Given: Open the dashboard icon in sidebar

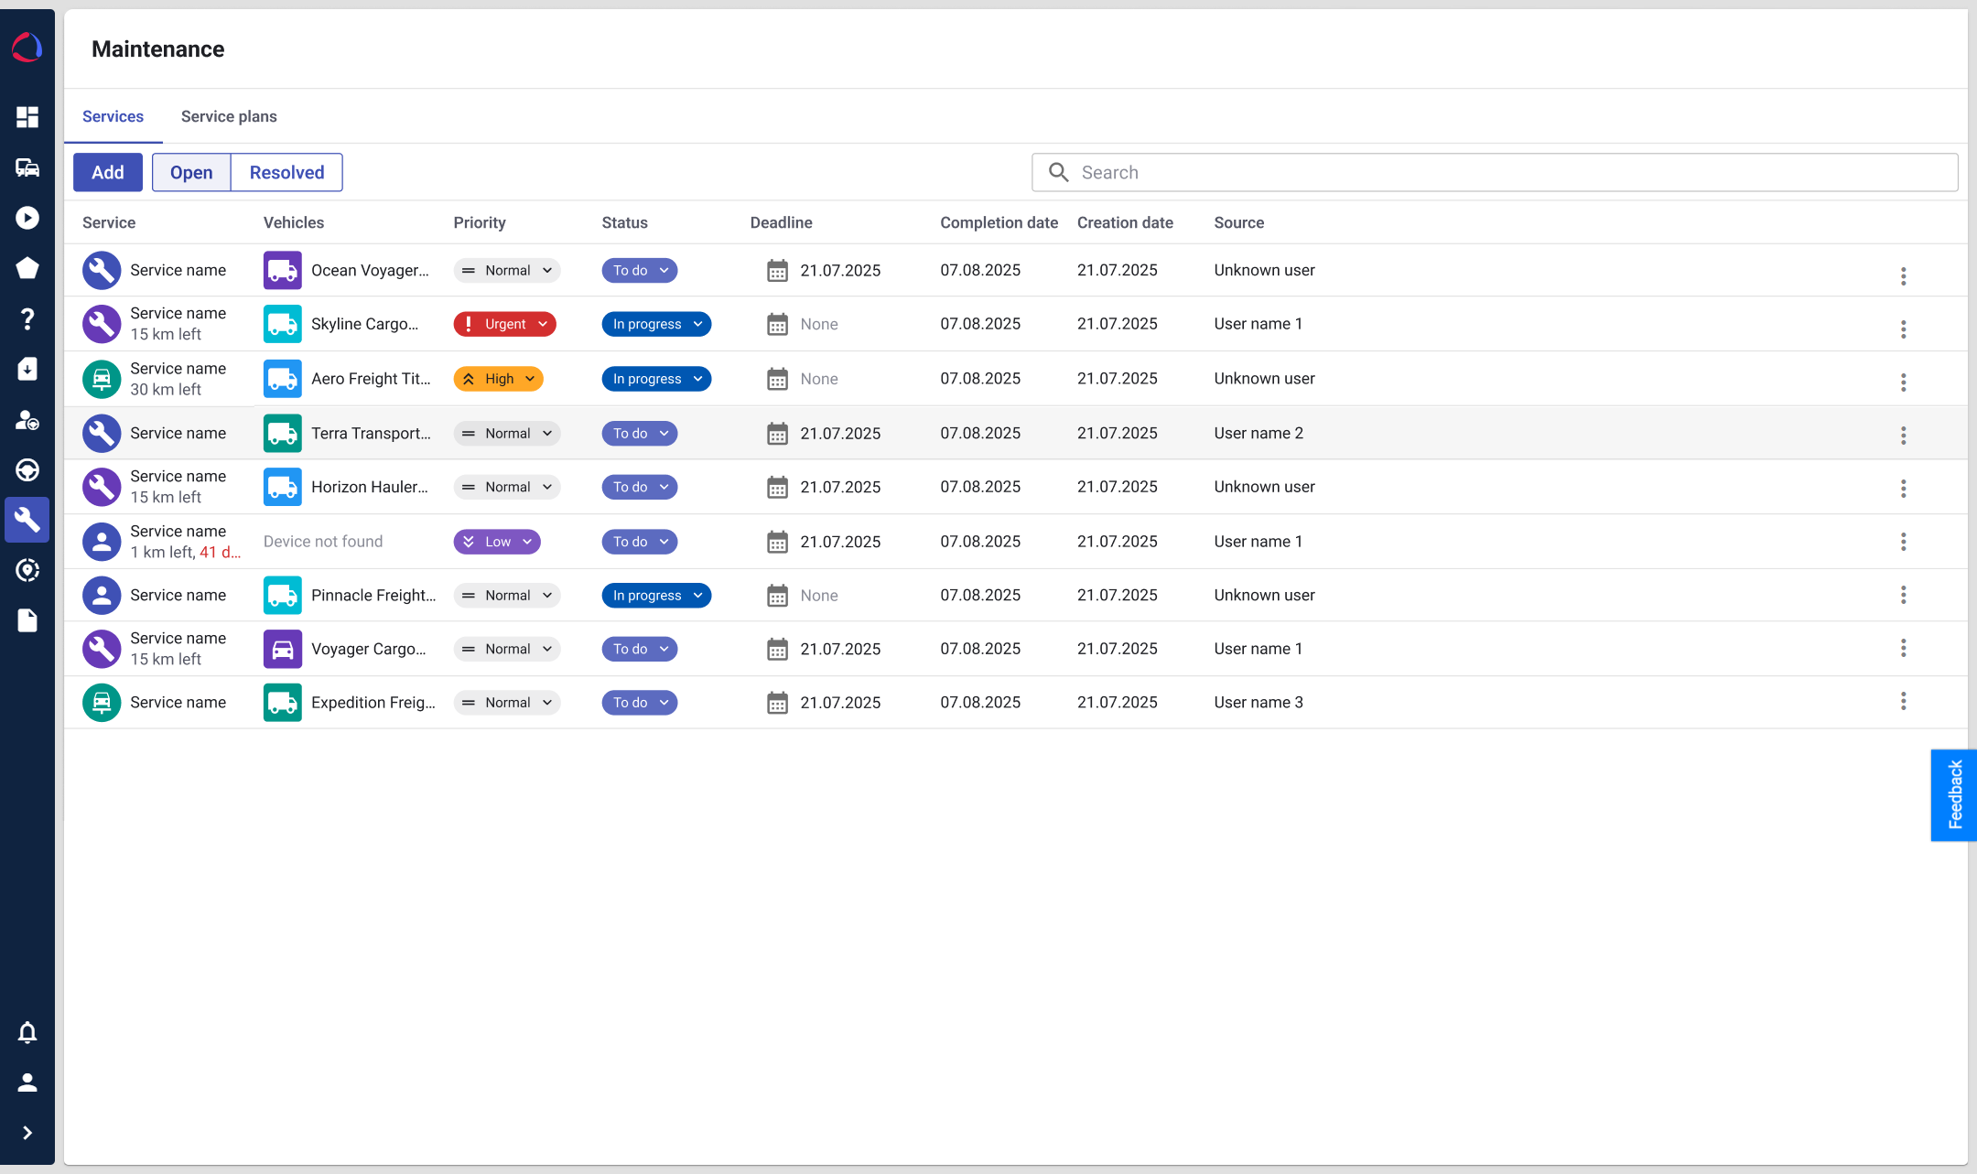Looking at the screenshot, I should pyautogui.click(x=27, y=117).
